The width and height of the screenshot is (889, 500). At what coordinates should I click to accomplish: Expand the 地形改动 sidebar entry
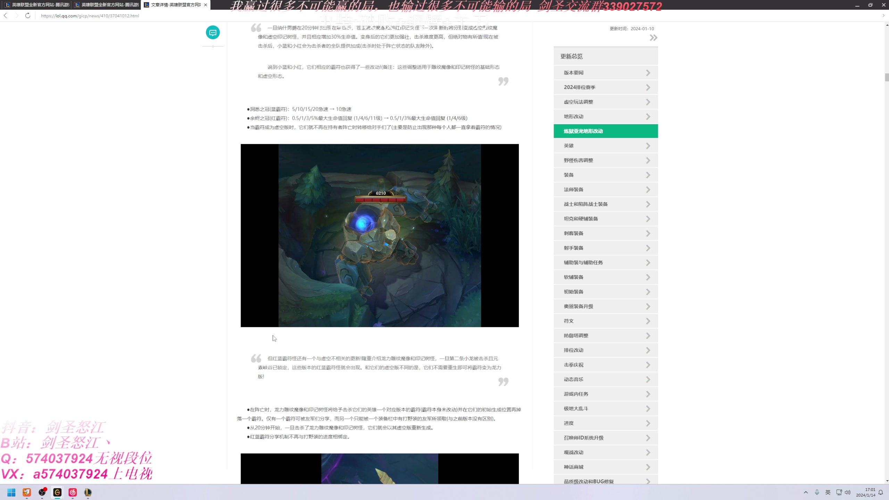click(606, 116)
